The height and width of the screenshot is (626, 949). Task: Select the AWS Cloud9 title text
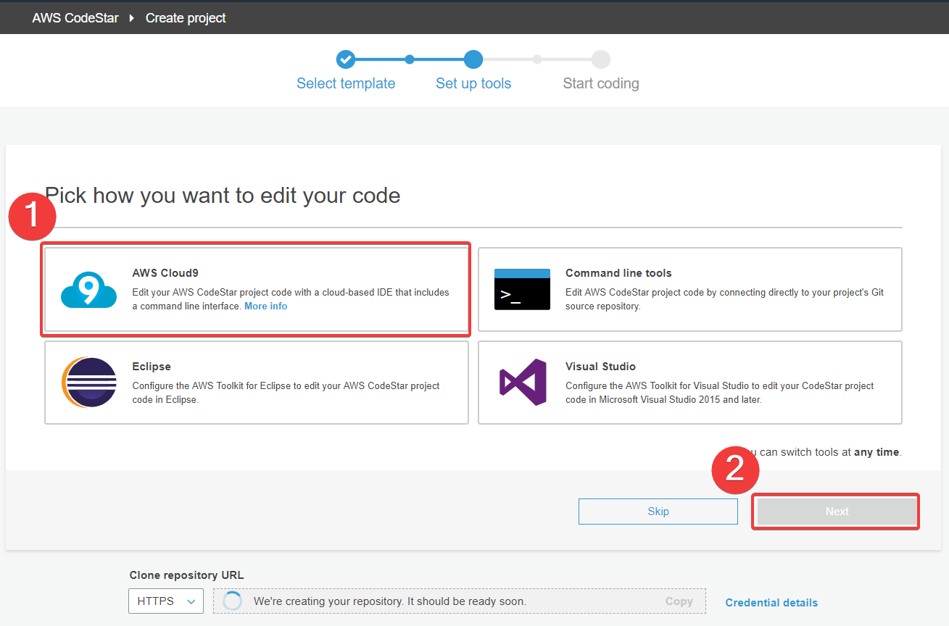165,273
